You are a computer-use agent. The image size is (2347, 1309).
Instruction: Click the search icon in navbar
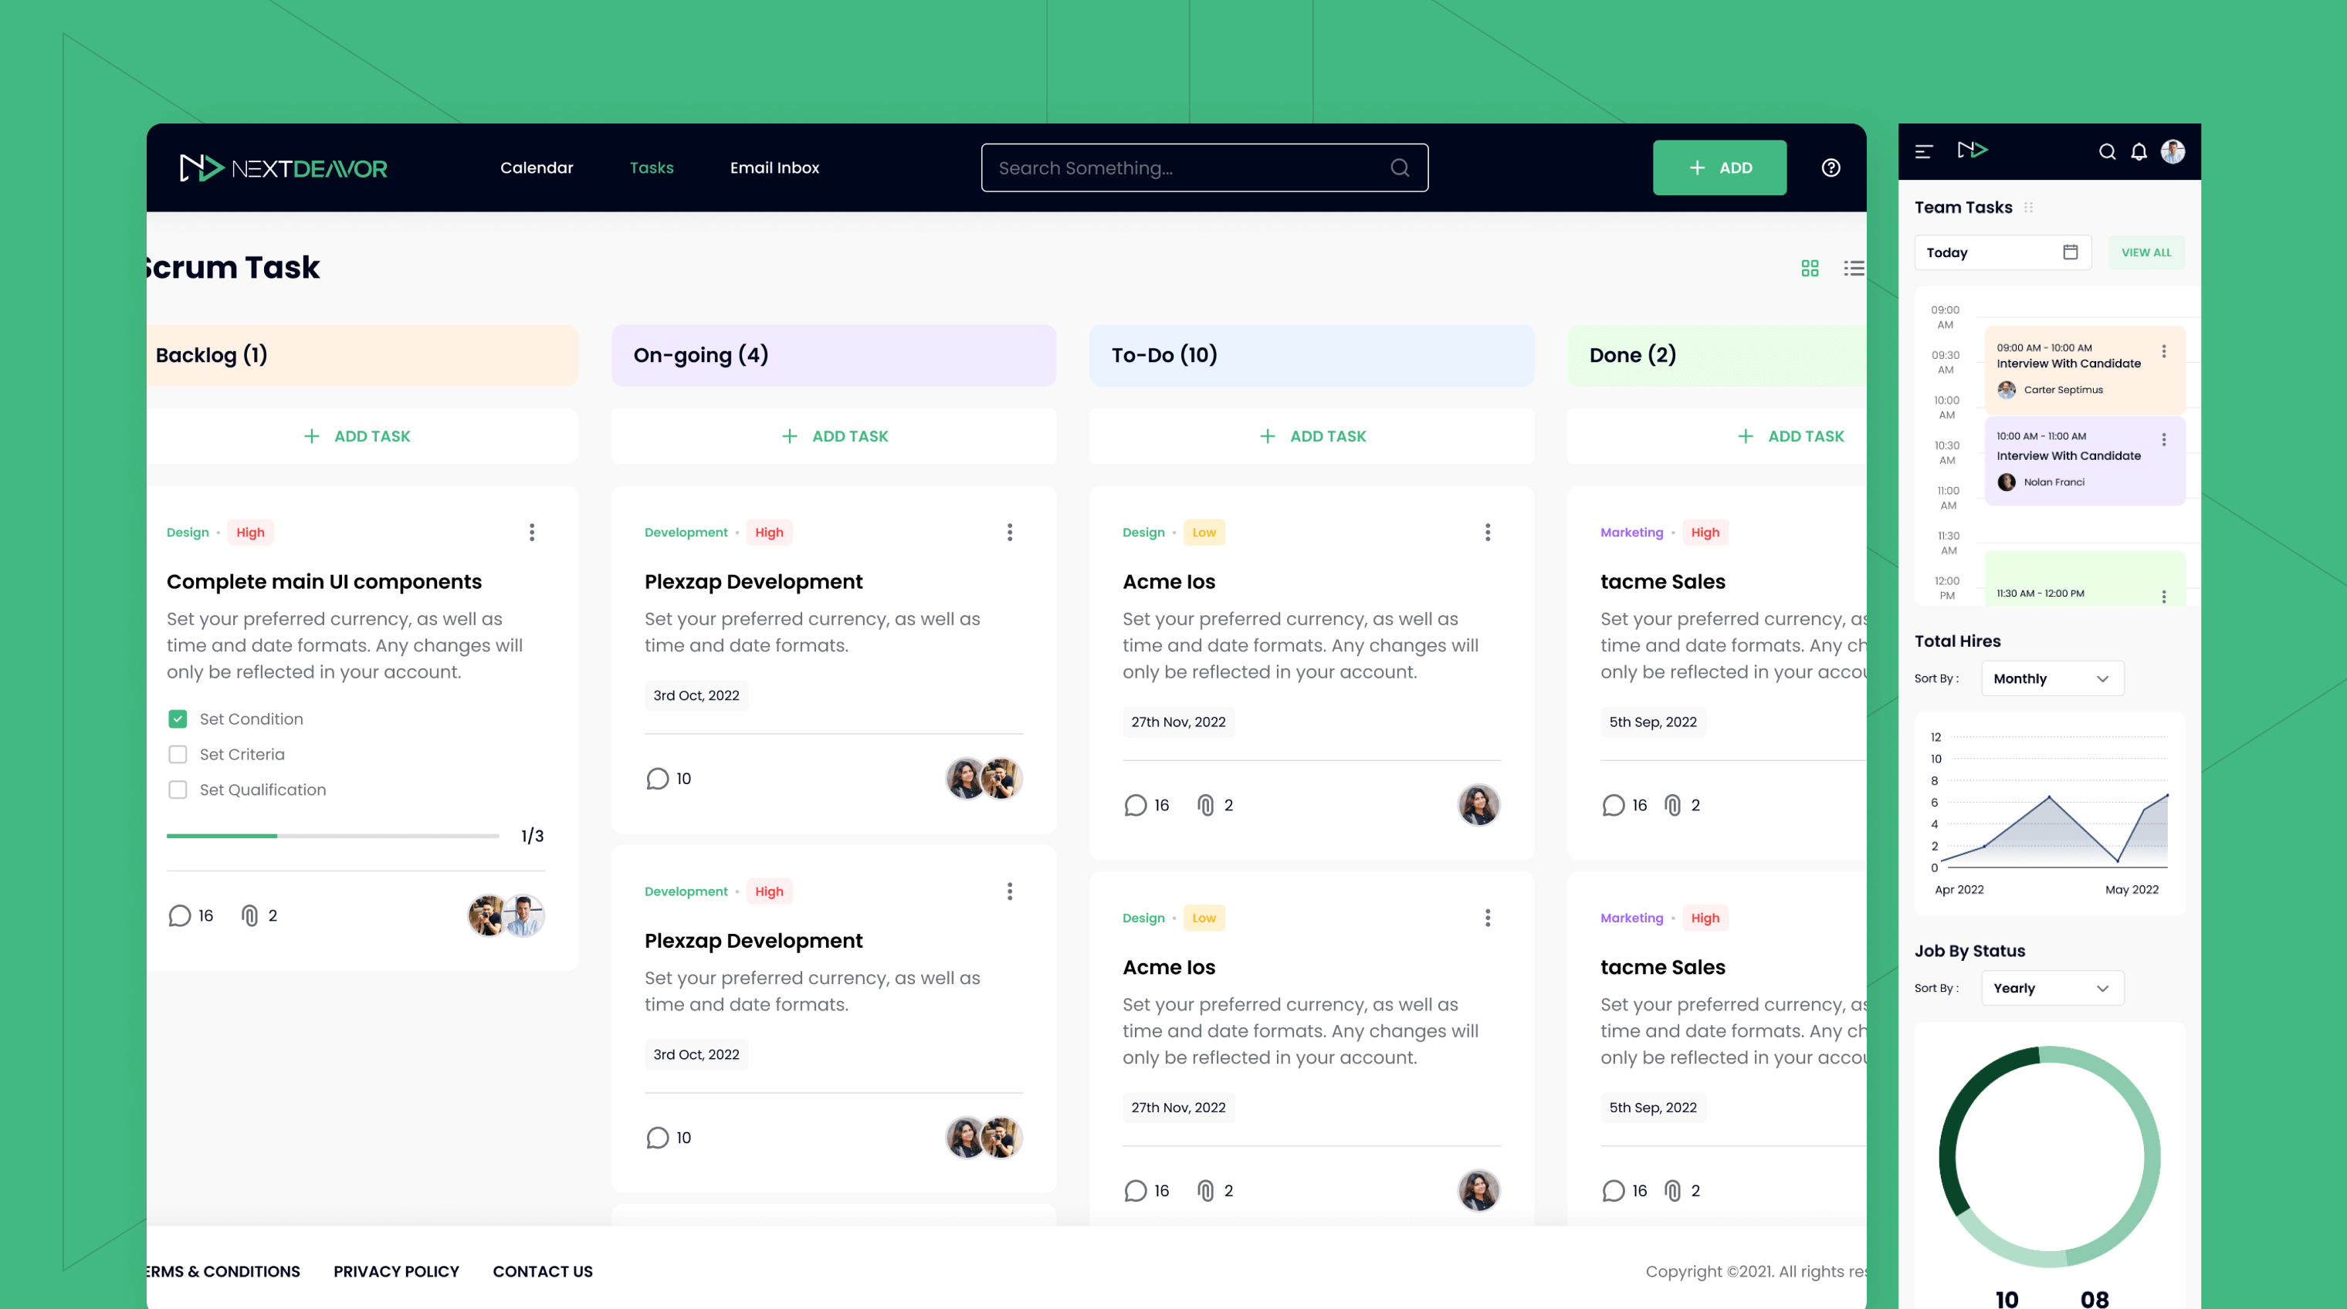tap(1399, 167)
